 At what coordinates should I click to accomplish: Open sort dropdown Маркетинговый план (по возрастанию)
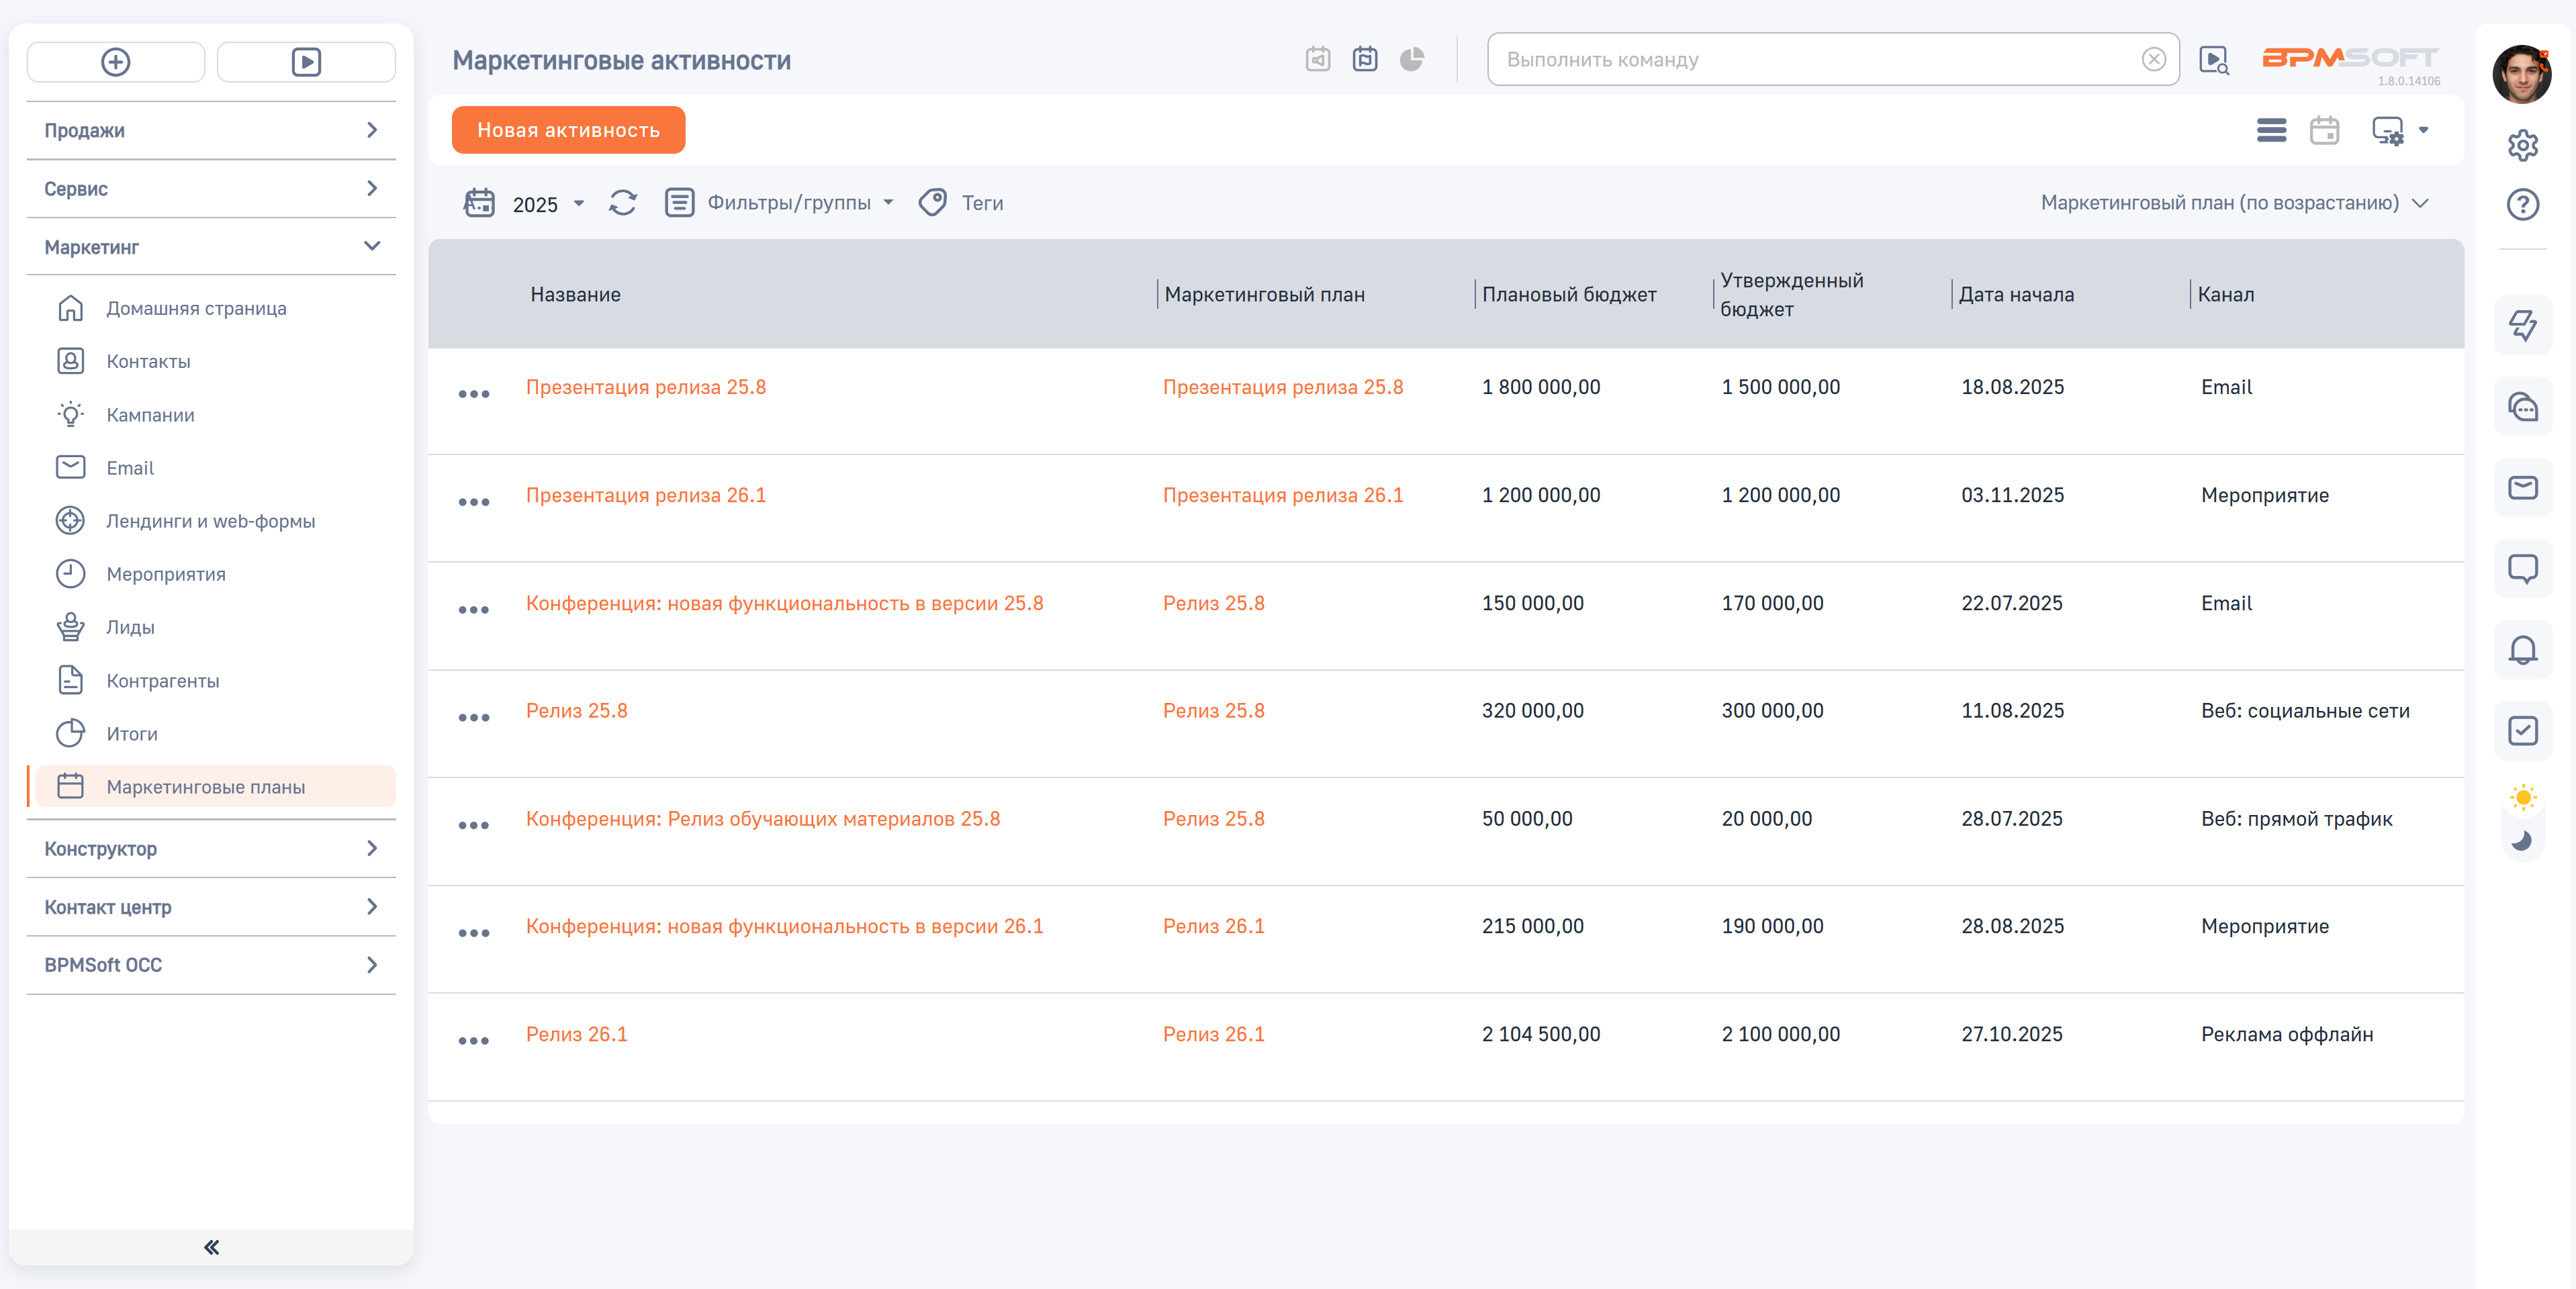tap(2234, 203)
